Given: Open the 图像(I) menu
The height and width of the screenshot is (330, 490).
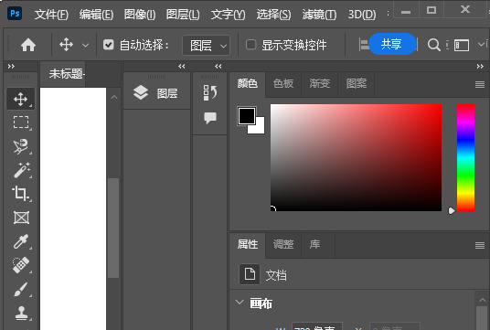Looking at the screenshot, I should [140, 15].
